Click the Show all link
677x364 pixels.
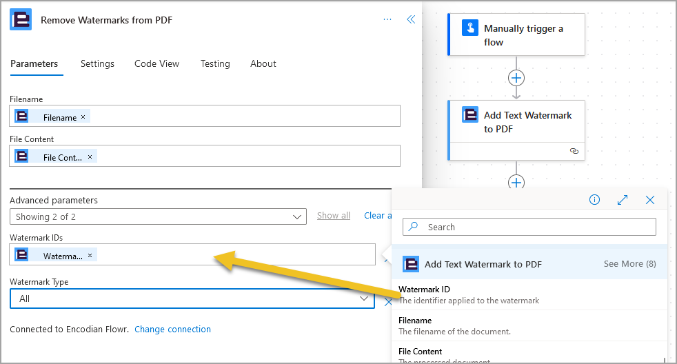coord(333,216)
